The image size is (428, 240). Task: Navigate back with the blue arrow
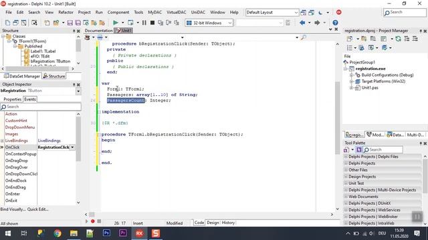pos(302,23)
